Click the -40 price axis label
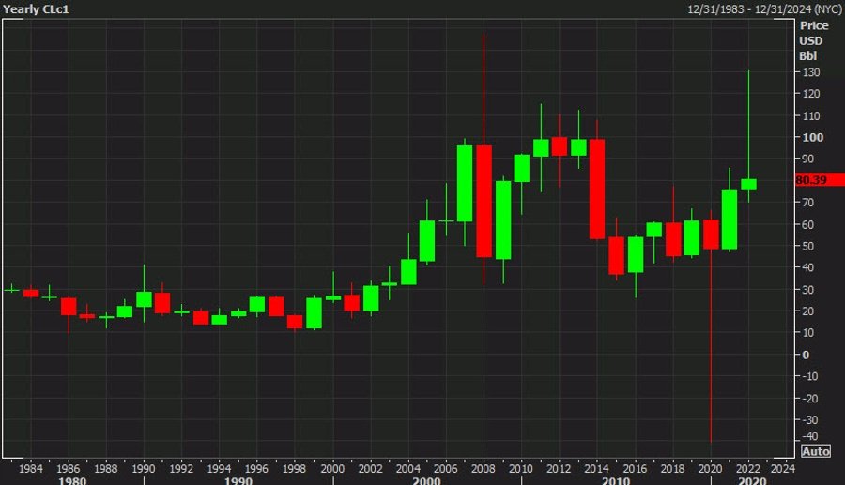The width and height of the screenshot is (845, 485). pos(807,436)
